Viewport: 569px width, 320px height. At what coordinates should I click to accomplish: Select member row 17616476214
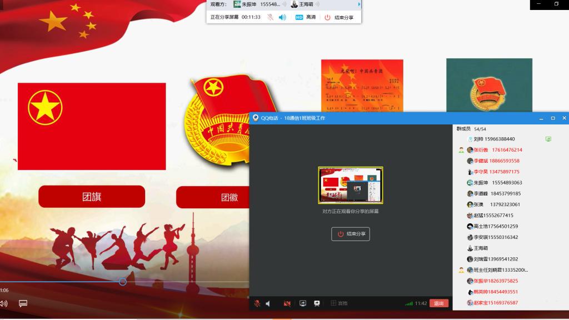click(x=511, y=150)
